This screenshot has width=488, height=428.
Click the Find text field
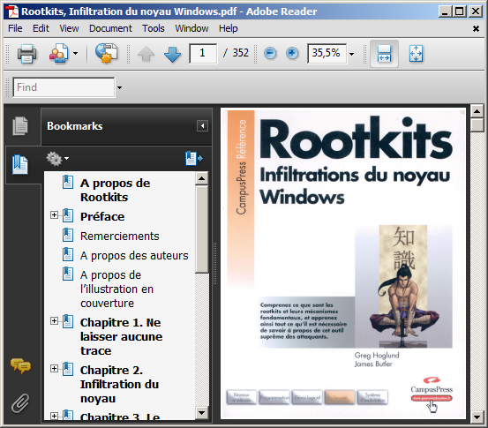pyautogui.click(x=64, y=87)
